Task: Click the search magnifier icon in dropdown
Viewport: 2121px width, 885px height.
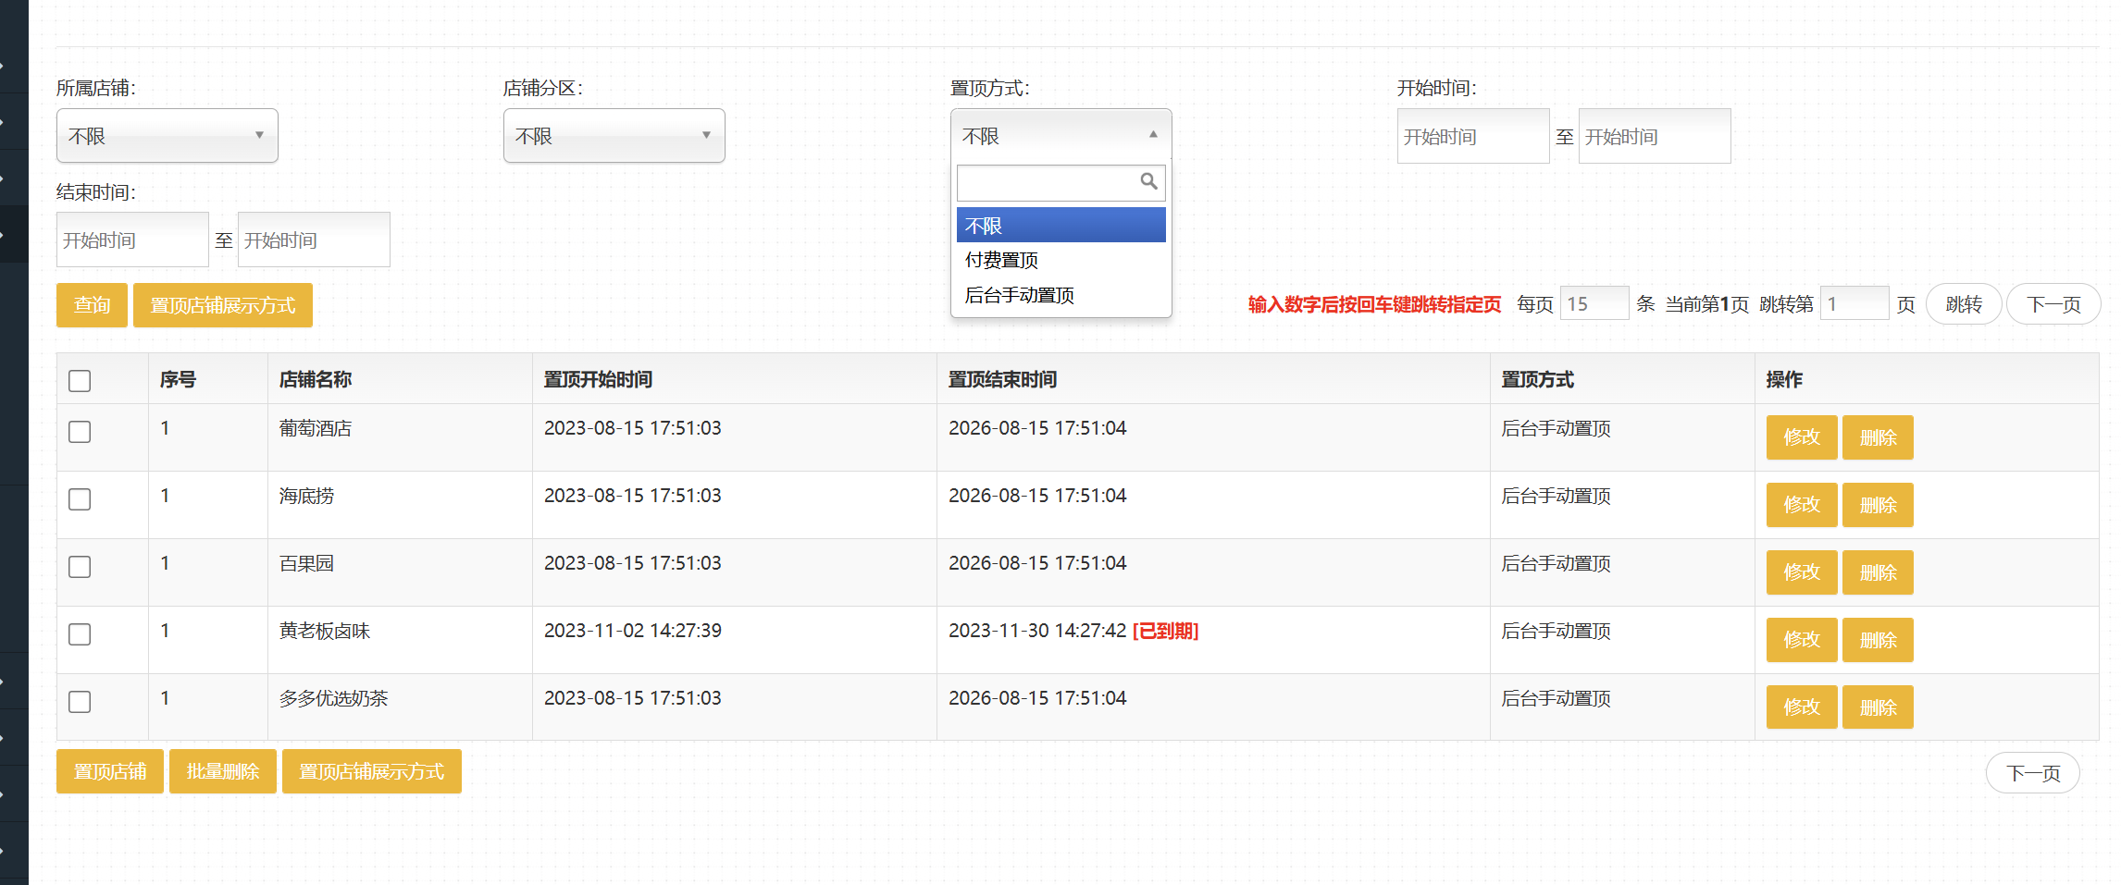Action: 1148,181
